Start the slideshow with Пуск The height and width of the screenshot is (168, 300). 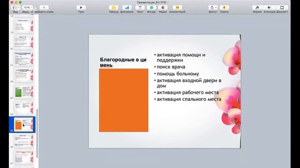pos(81,7)
